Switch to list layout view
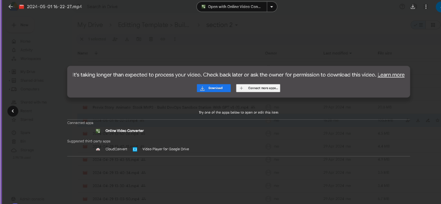The height and width of the screenshot is (204, 441). tap(419, 25)
